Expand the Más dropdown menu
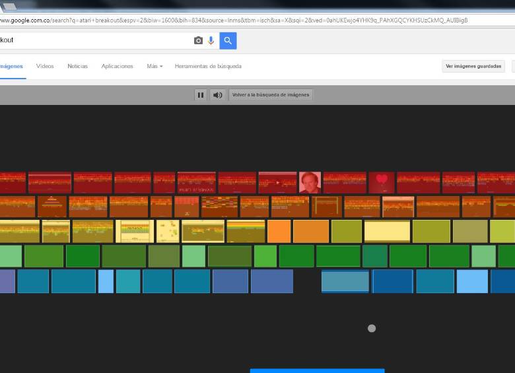This screenshot has width=515, height=373. pyautogui.click(x=154, y=66)
